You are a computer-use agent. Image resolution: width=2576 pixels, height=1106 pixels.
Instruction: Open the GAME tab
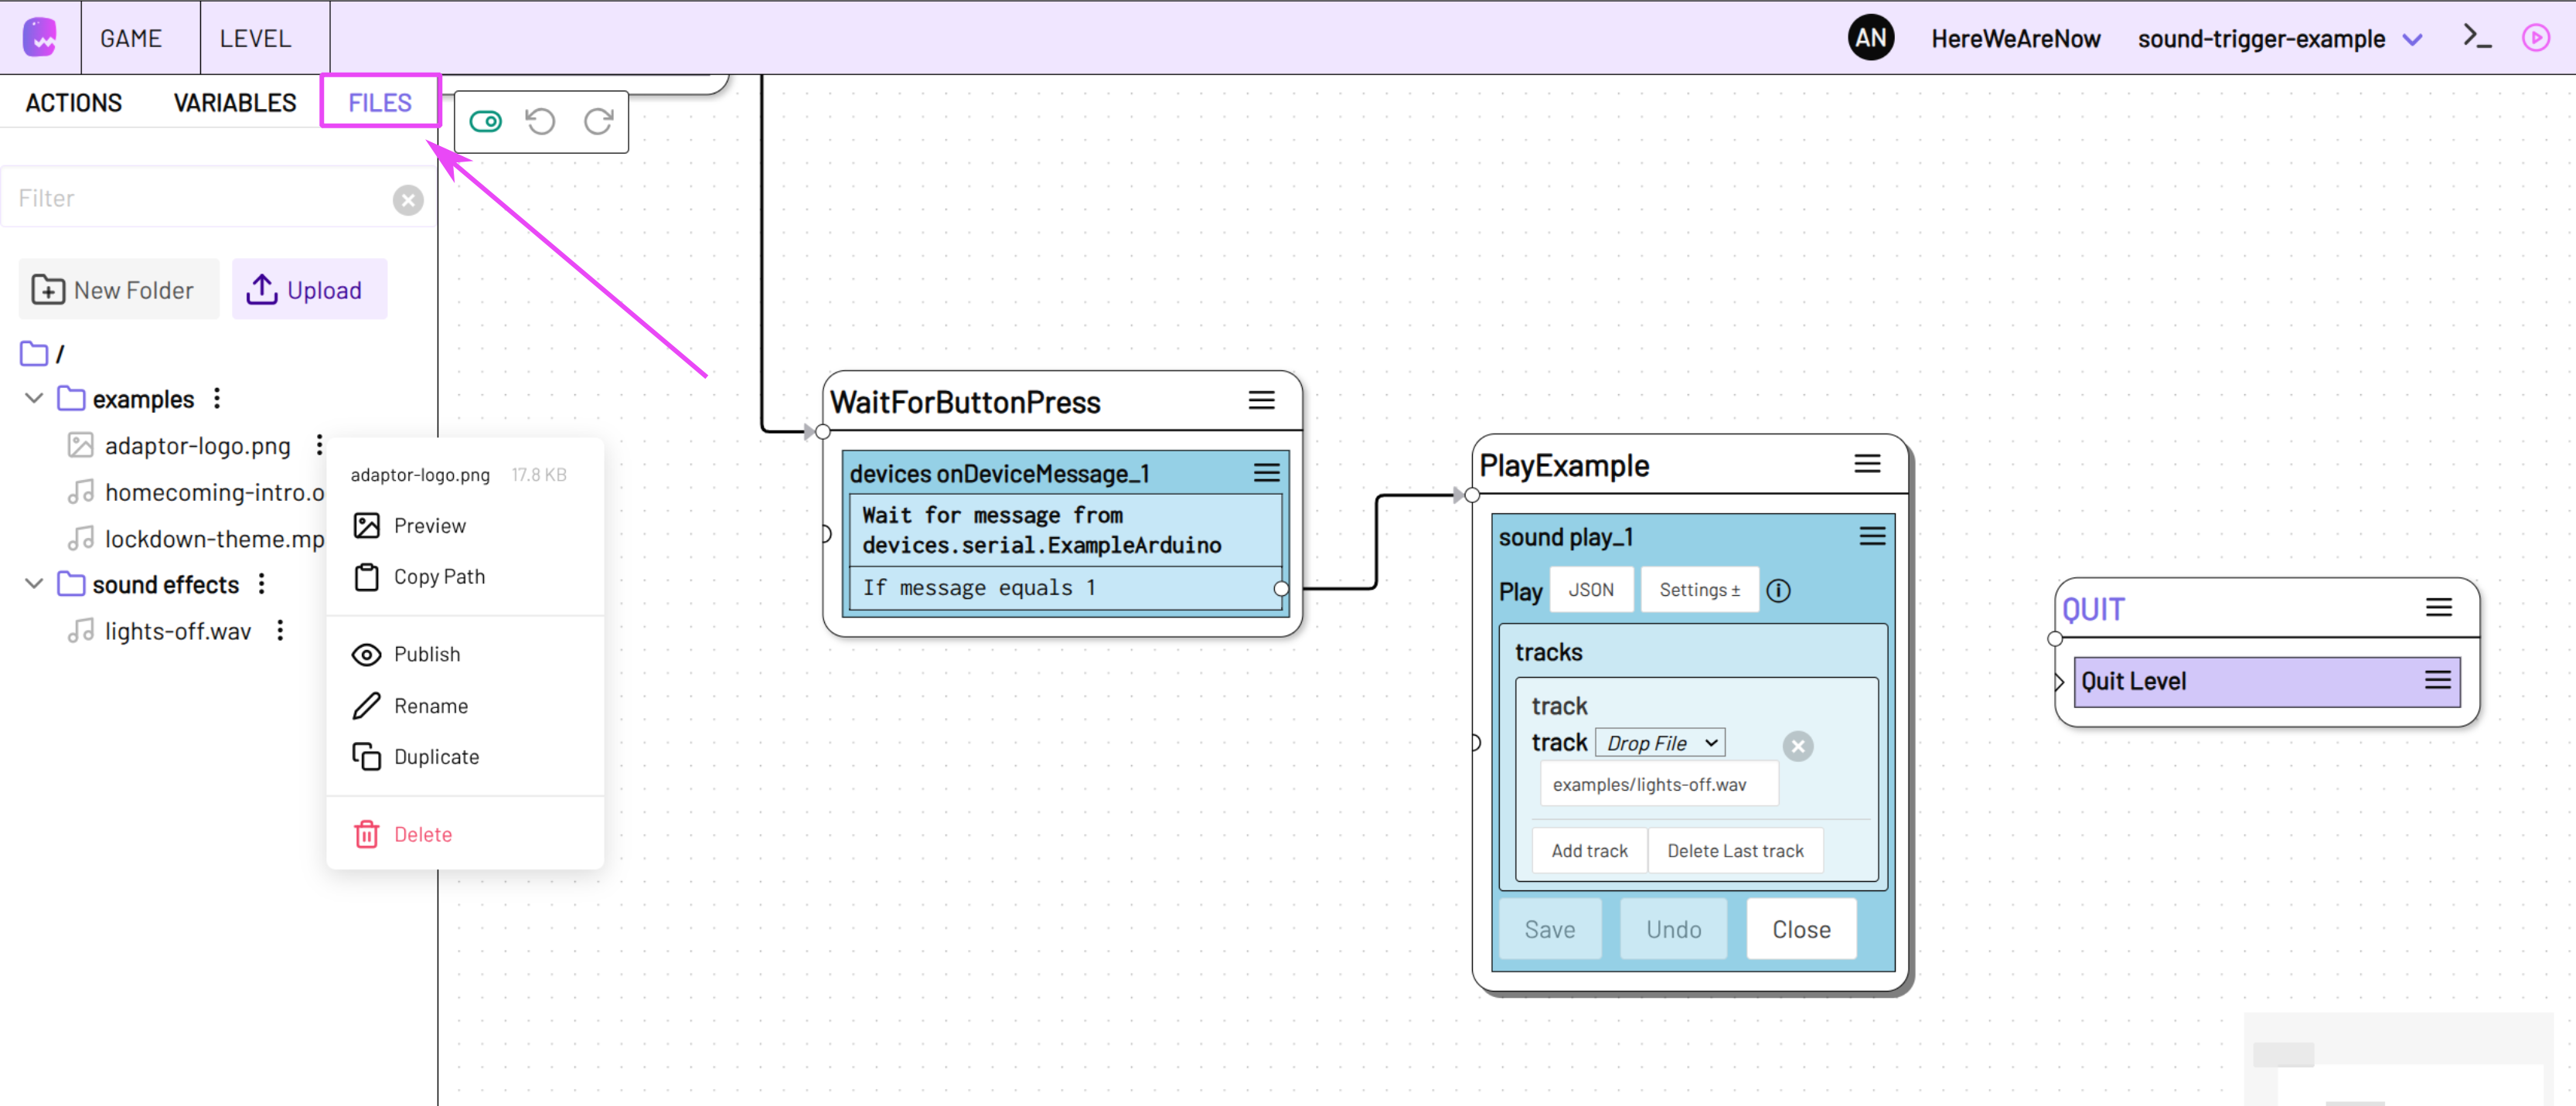click(x=131, y=38)
